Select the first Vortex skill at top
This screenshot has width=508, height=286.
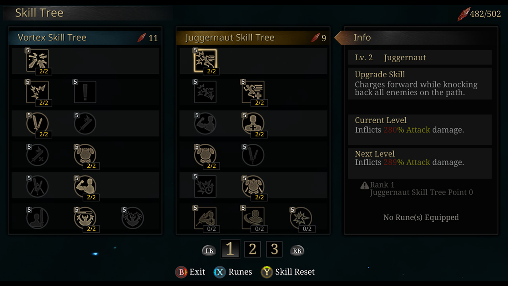pyautogui.click(x=38, y=61)
